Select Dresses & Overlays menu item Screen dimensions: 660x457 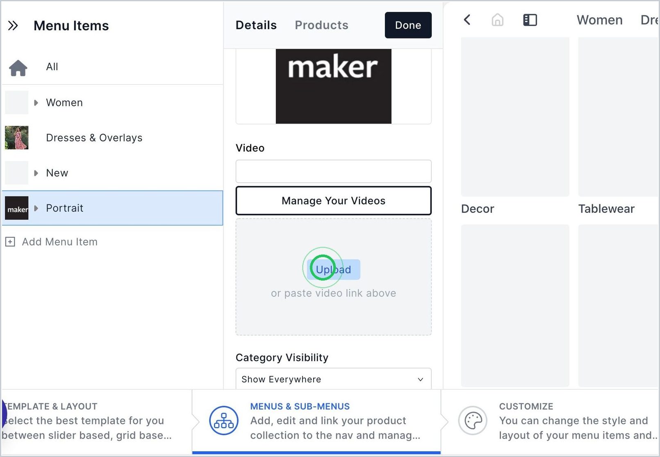point(112,138)
